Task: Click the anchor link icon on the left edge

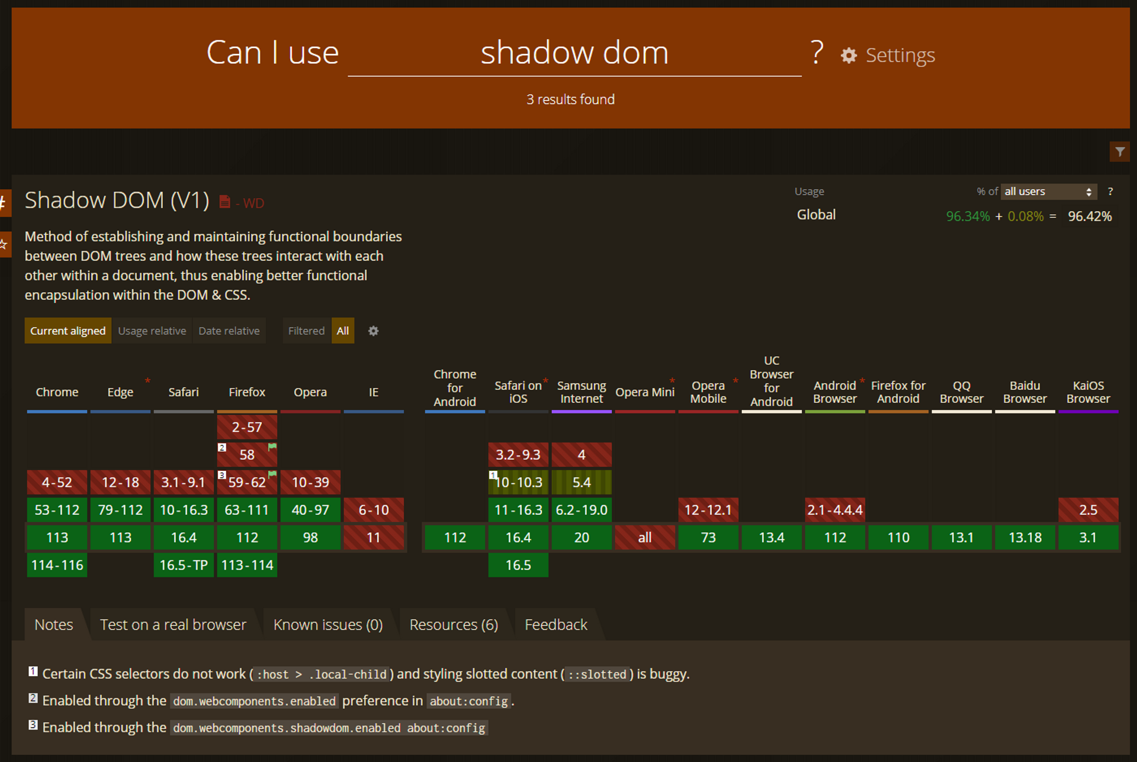Action: 5,203
